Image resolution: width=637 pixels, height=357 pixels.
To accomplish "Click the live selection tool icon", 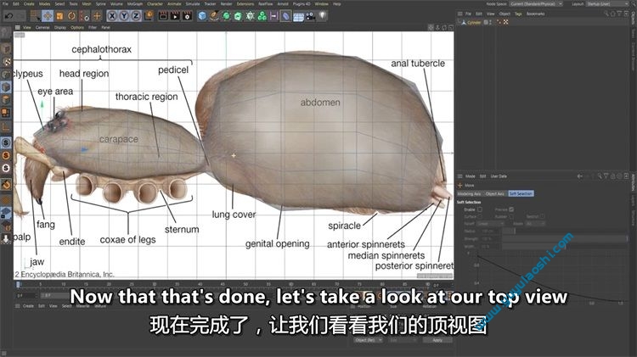I will click(x=36, y=16).
